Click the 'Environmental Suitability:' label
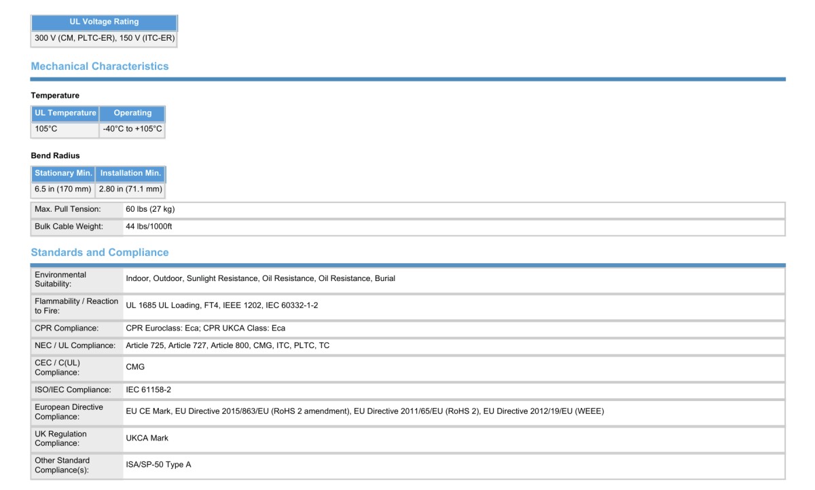Viewport: 815px width, 490px height. [x=60, y=279]
